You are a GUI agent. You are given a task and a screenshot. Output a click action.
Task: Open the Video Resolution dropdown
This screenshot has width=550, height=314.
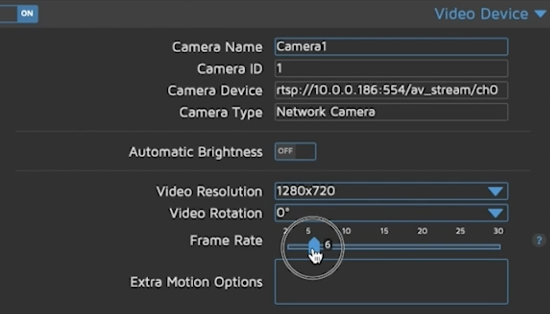tap(391, 191)
